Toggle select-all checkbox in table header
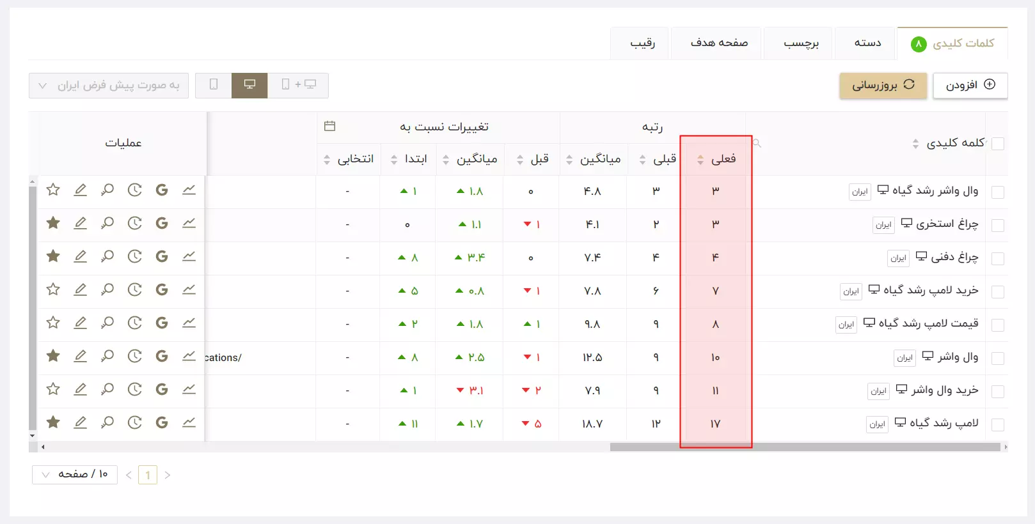This screenshot has width=1035, height=524. pos(997,144)
